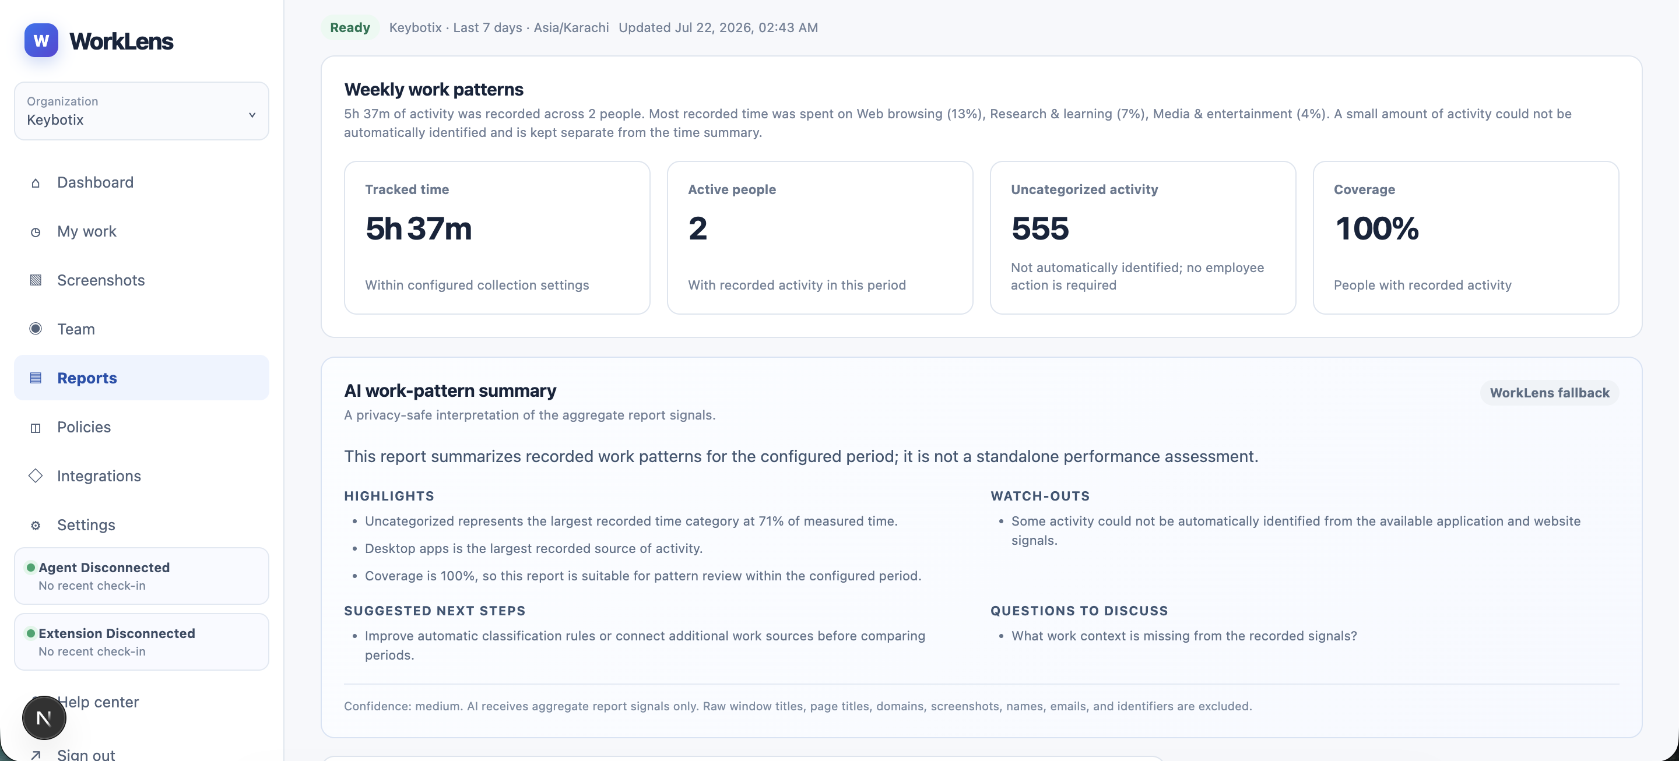Image resolution: width=1679 pixels, height=761 pixels.
Task: Click the Agent Disconnected status card
Action: [142, 576]
